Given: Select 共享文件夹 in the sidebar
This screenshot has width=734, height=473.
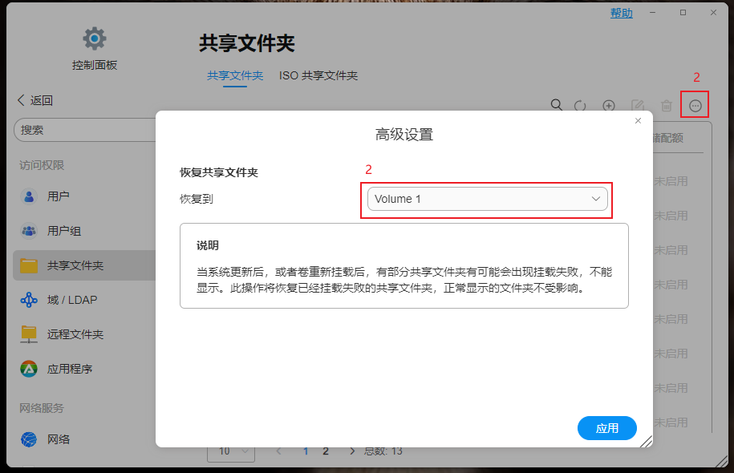Looking at the screenshot, I should [x=84, y=265].
